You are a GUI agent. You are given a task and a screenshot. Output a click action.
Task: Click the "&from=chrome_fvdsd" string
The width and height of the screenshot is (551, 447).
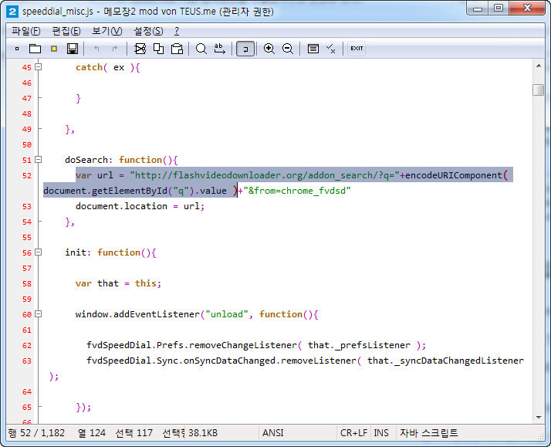pyautogui.click(x=297, y=191)
